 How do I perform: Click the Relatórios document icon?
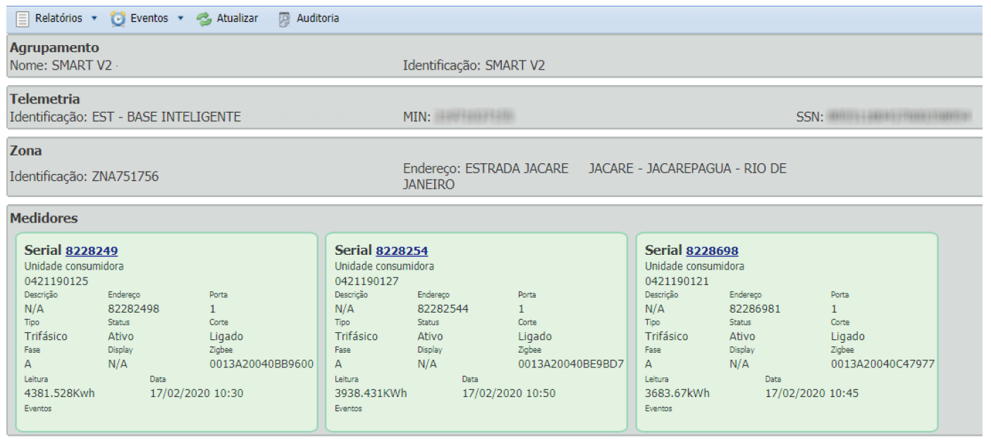coord(23,19)
